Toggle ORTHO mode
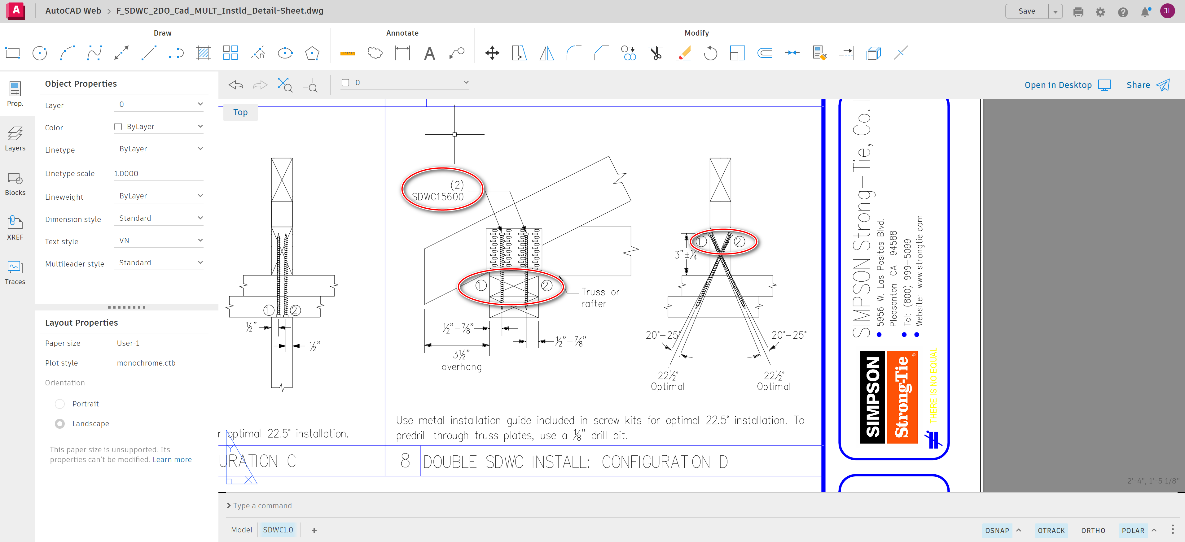This screenshot has height=542, width=1185. click(x=1093, y=530)
